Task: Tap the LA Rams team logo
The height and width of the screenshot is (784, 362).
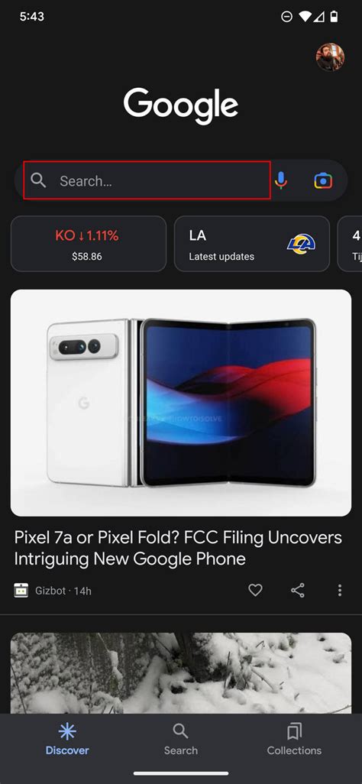Action: tap(302, 244)
